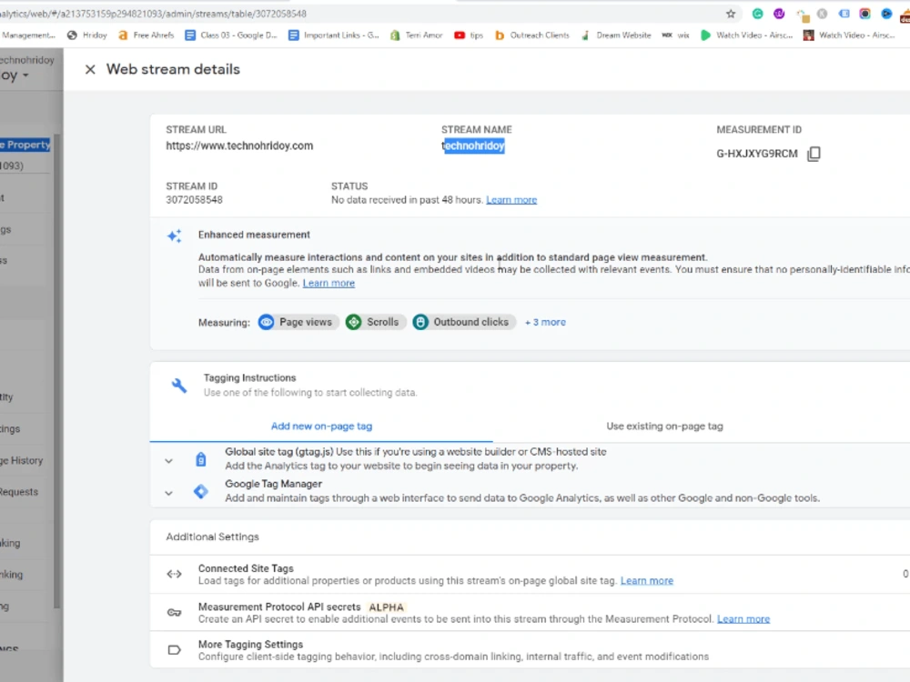Screen dimensions: 910x682
Task: Open the Hridoy bookmark
Action: 87,35
